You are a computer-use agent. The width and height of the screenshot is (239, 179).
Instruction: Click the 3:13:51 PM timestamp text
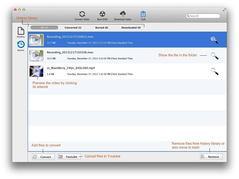[x=100, y=43]
